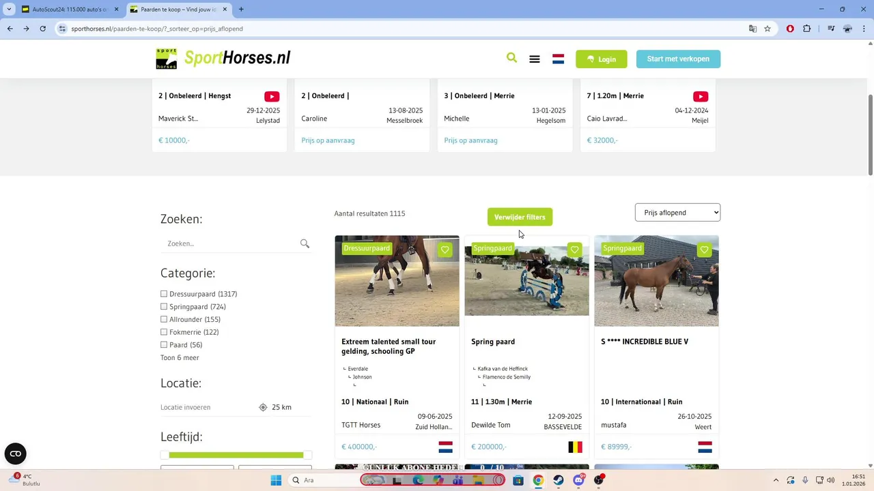Screen dimensions: 874x491
Task: Click the browser address bar URL
Action: [157, 29]
